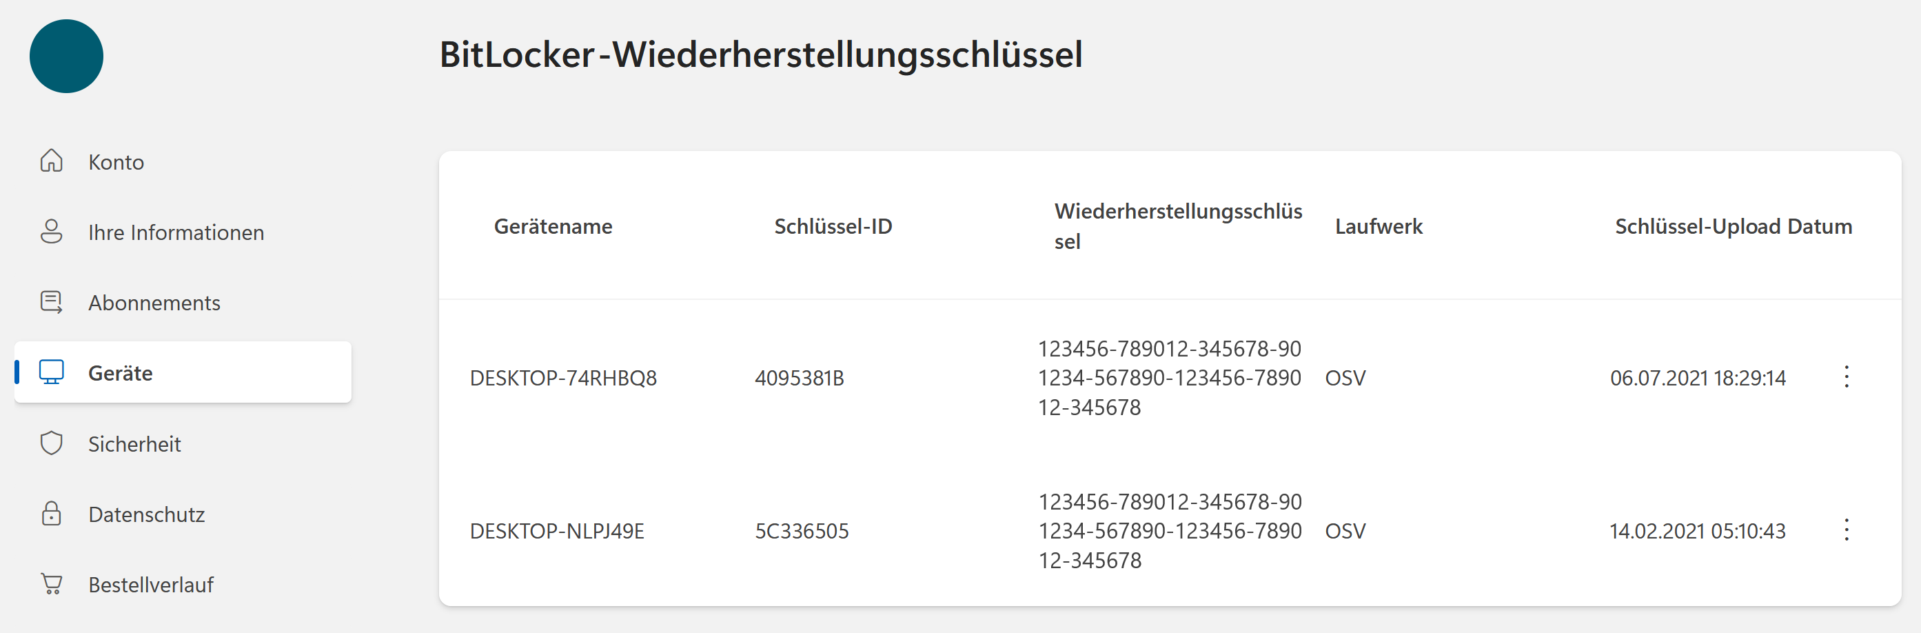Click the Ihre Informationen person icon
This screenshot has width=1921, height=633.
pos(52,232)
